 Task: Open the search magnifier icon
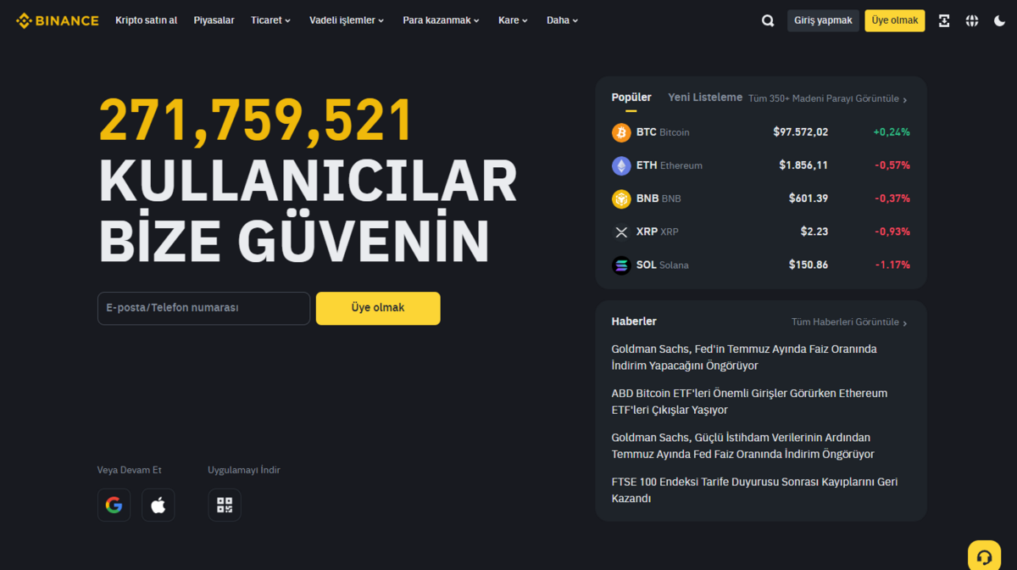pos(768,20)
